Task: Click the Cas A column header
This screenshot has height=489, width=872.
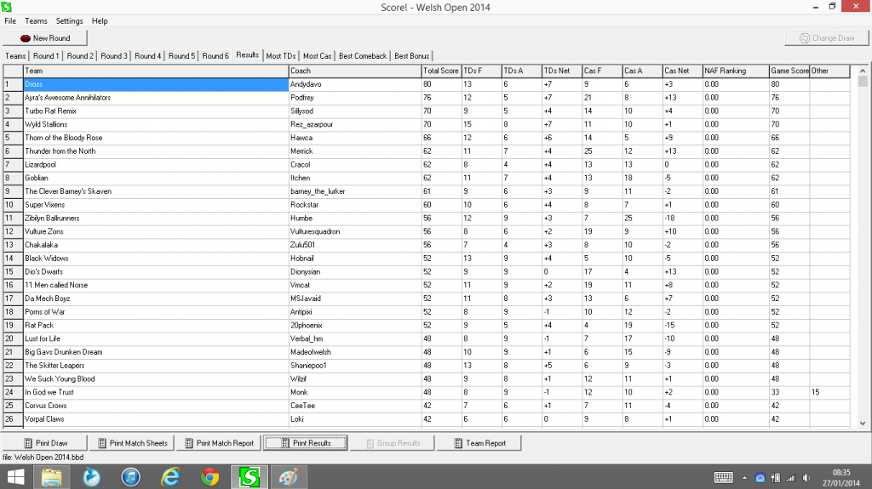Action: pos(642,71)
